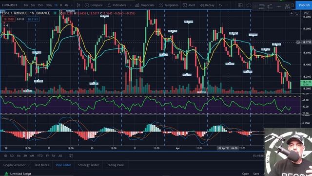Collapse the indicator legend arrow showing 4
The height and width of the screenshot is (176, 312).
click(5, 25)
